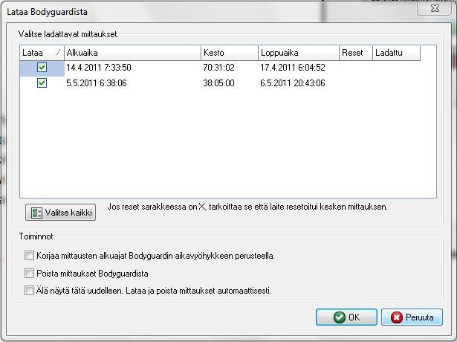Screen dimensions: 457x342
Task: Confirm with the OK button
Action: [346, 317]
